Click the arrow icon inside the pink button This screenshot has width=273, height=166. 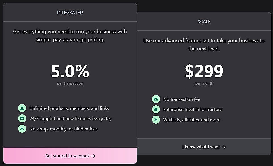[94, 156]
